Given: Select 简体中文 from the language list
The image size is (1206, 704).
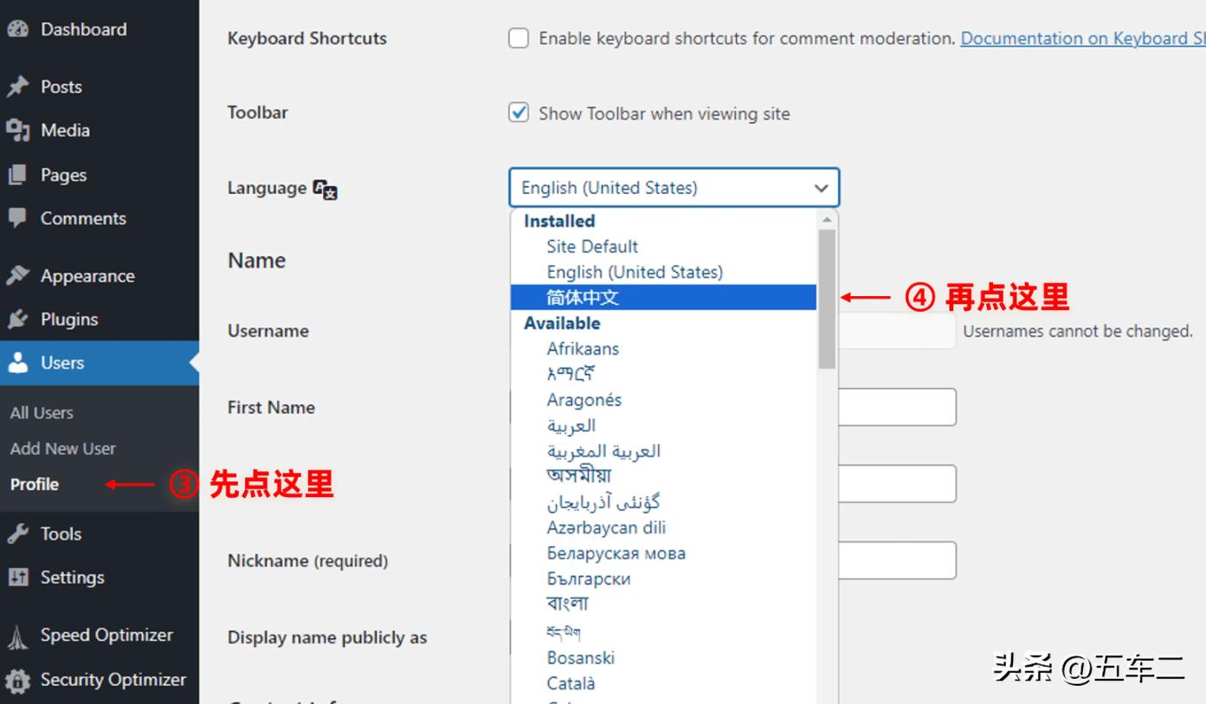Looking at the screenshot, I should (x=663, y=297).
